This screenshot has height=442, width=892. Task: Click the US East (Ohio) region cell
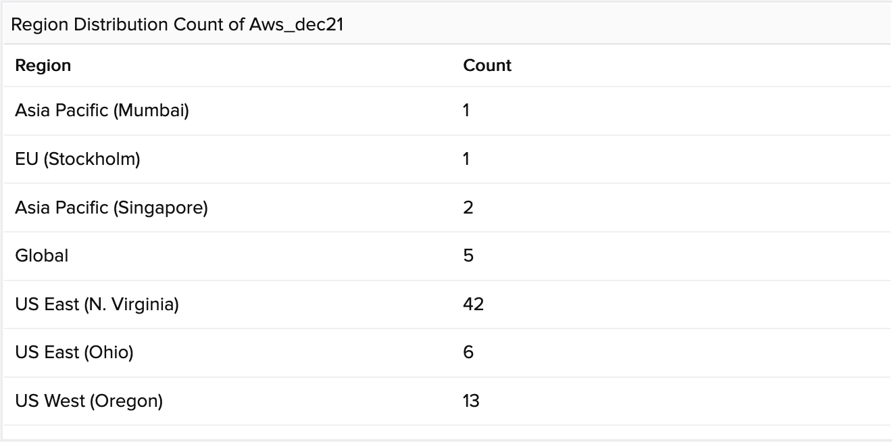coord(74,352)
